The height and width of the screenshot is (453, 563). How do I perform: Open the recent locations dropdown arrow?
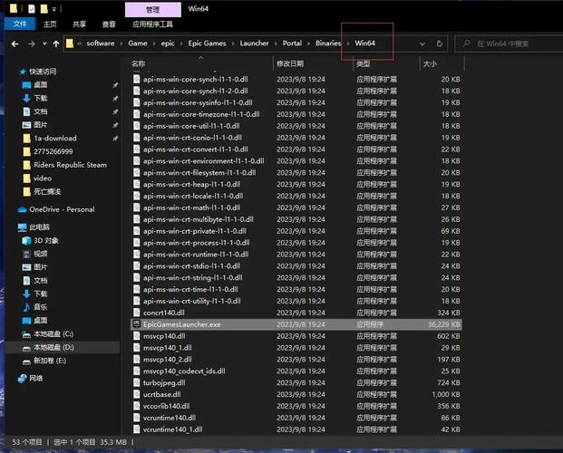coord(44,43)
